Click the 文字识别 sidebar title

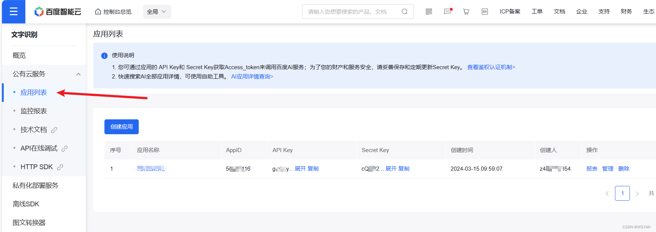pos(24,35)
